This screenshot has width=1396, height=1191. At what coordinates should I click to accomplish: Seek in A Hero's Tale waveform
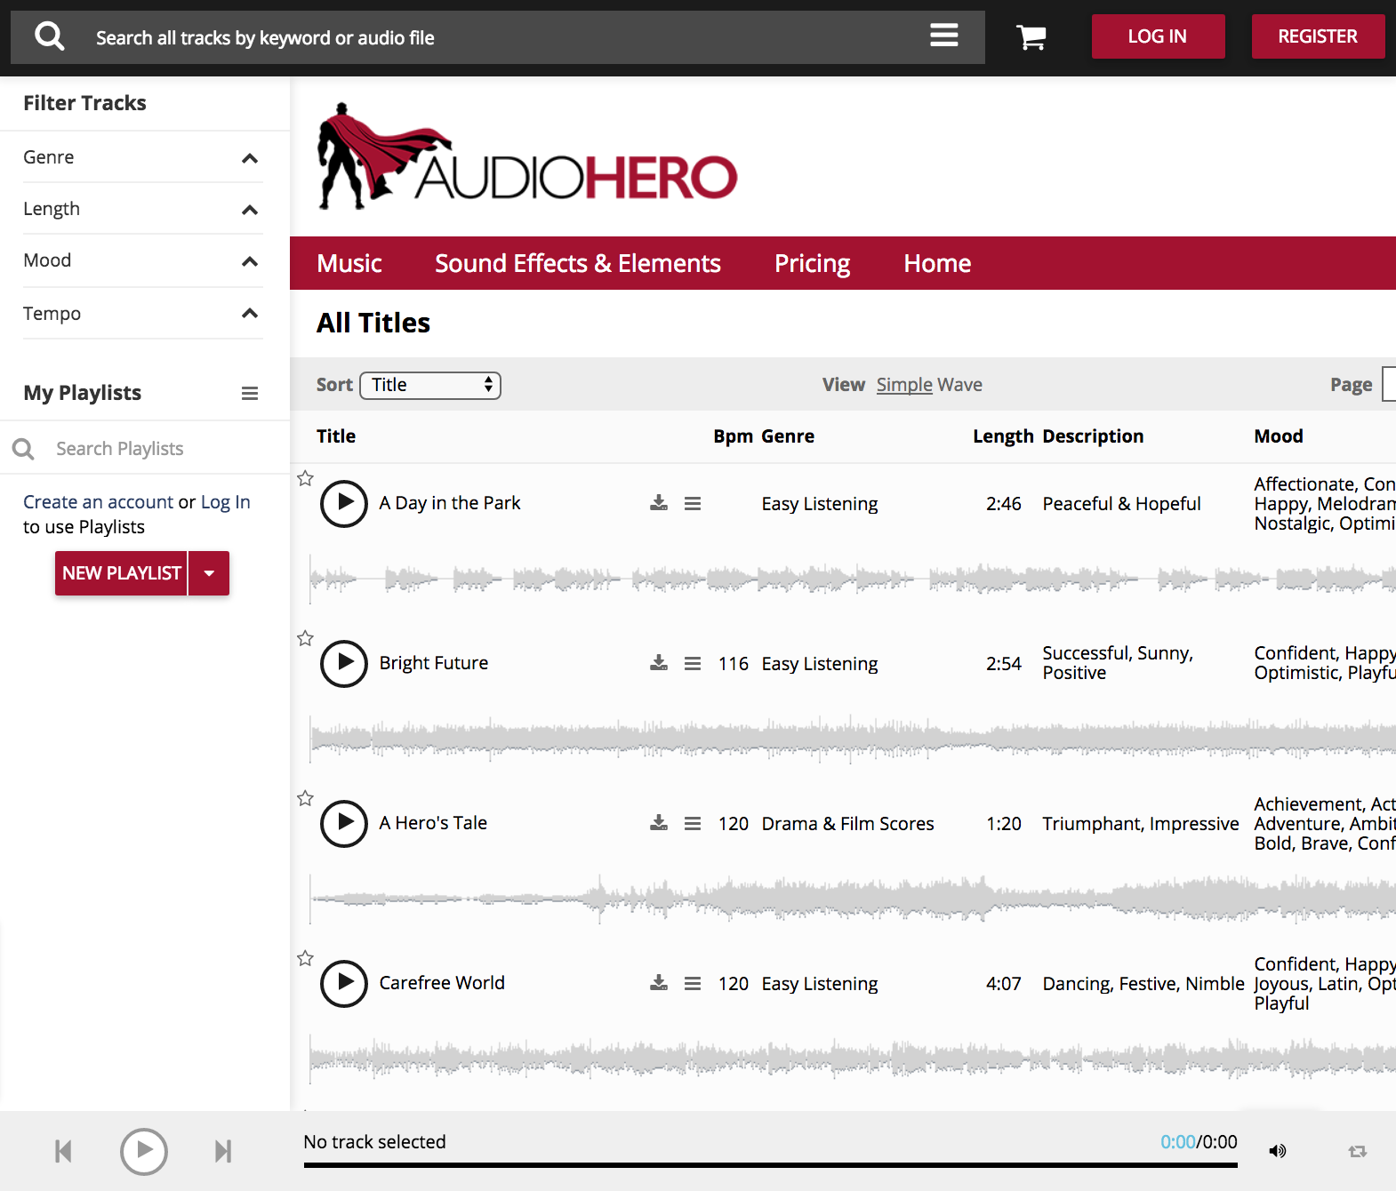(852, 898)
